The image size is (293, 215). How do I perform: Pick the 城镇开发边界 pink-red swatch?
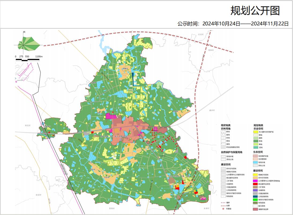(256, 209)
